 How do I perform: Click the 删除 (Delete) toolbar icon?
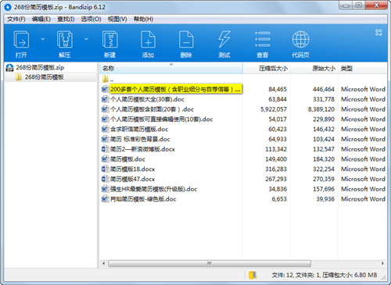(186, 39)
